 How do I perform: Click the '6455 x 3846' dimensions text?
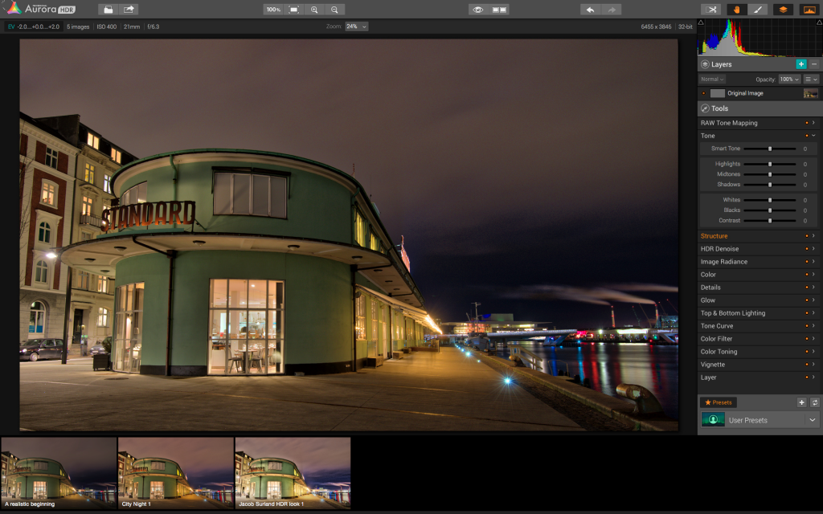click(x=656, y=27)
